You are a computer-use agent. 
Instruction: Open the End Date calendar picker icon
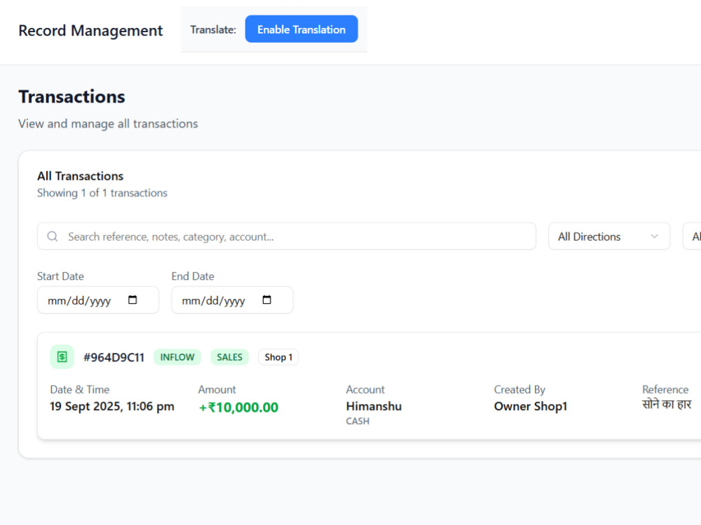point(266,300)
